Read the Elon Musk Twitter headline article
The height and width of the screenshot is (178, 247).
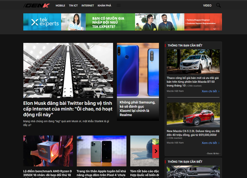click(67, 108)
